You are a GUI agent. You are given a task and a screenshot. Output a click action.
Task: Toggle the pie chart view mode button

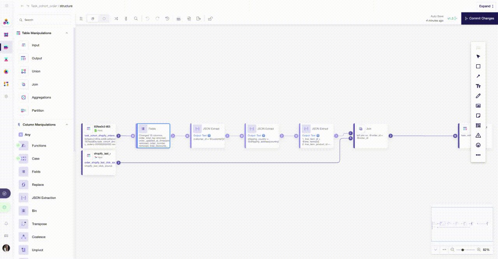(93, 19)
